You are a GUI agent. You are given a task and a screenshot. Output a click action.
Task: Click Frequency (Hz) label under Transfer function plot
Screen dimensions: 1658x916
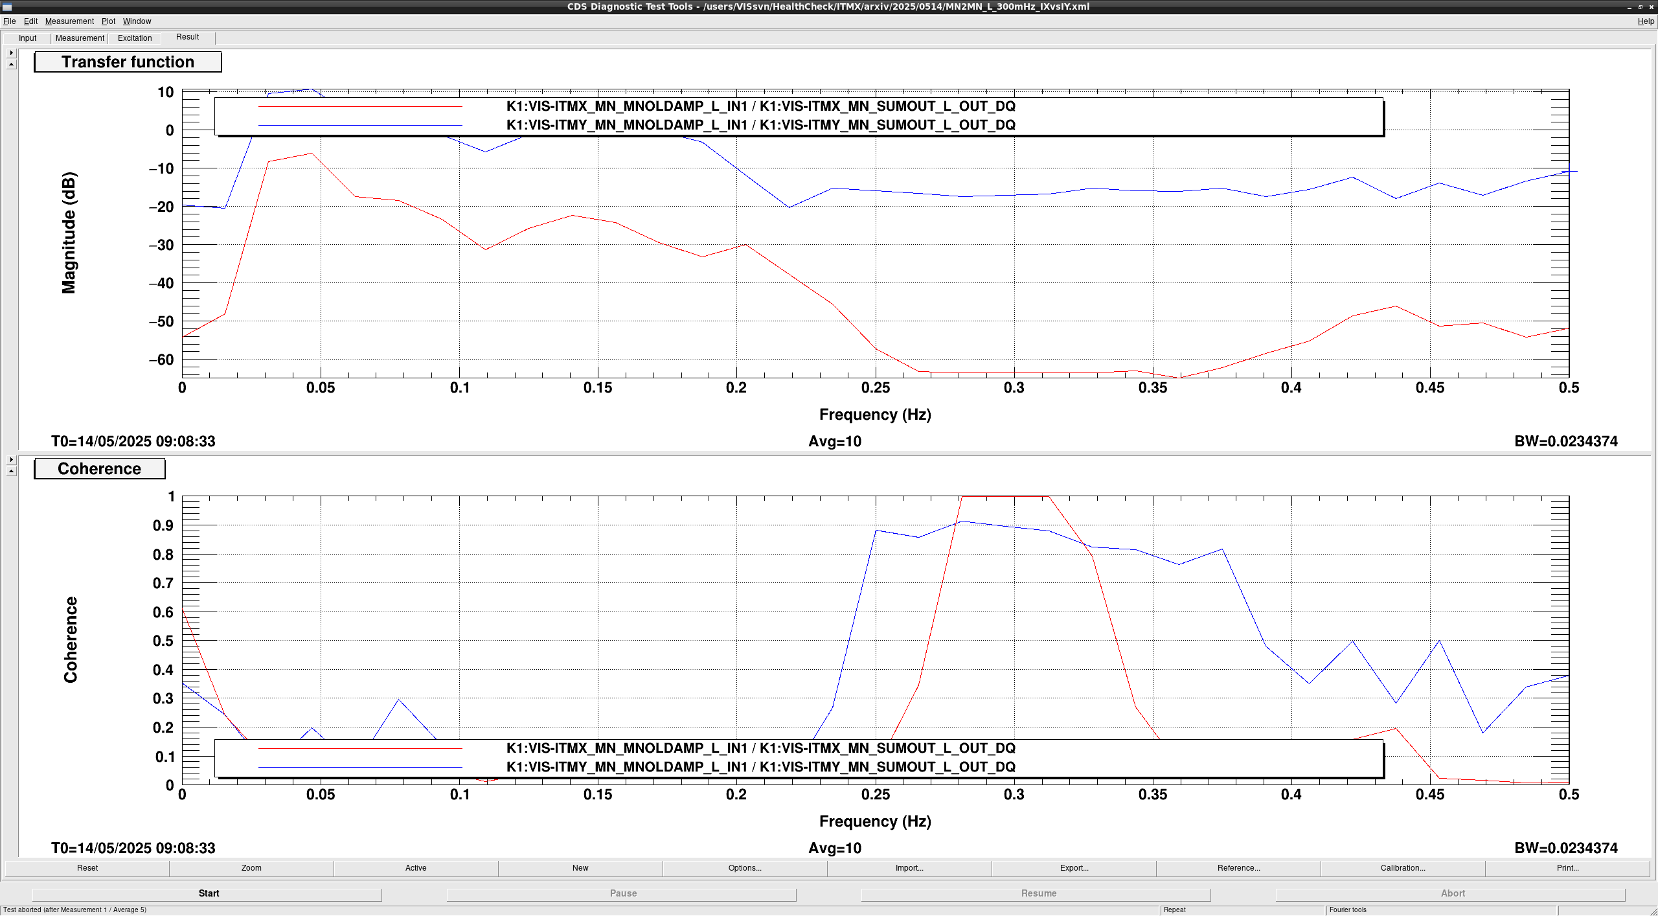875,415
